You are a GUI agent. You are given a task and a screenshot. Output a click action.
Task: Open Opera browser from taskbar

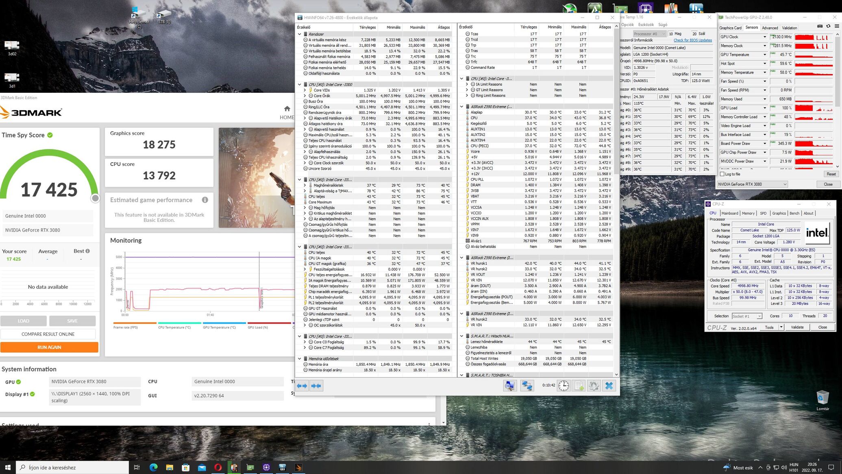[218, 467]
